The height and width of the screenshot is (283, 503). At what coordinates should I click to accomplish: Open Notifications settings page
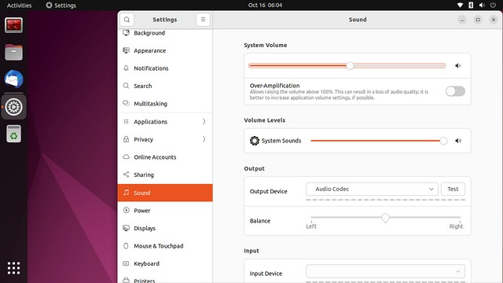pyautogui.click(x=165, y=68)
